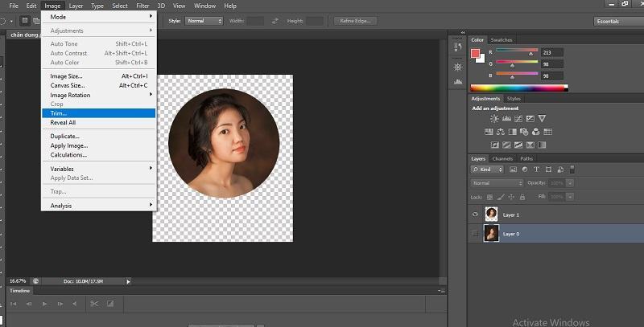This screenshot has width=644, height=327.
Task: Add an Exposure adjustment layer
Action: [530, 118]
